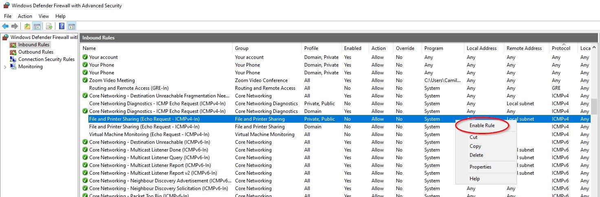The width and height of the screenshot is (600, 197).
Task: Select Inbound Rules in the tree
Action: [34, 45]
